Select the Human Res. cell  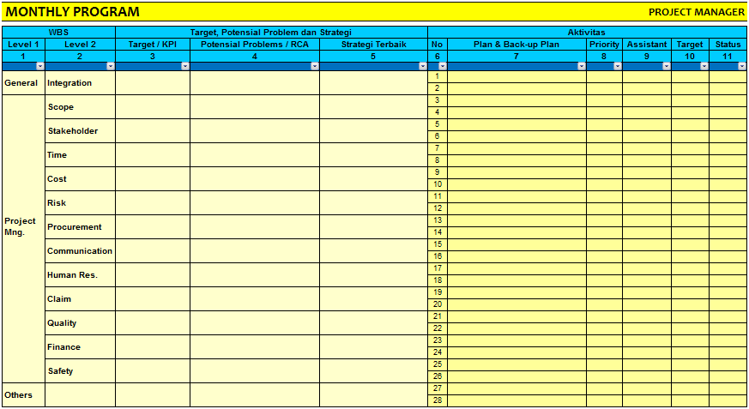pyautogui.click(x=80, y=275)
